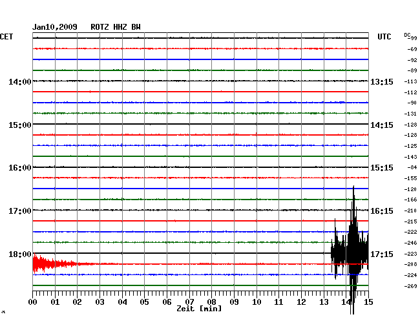Click the DC value -84
The width and height of the screenshot is (420, 319).
click(412, 167)
